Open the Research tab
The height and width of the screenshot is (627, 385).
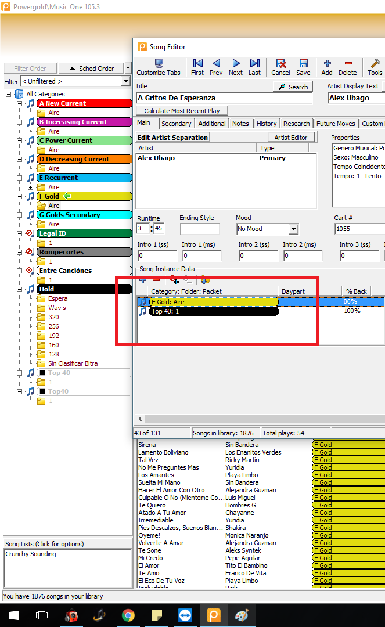(x=296, y=124)
